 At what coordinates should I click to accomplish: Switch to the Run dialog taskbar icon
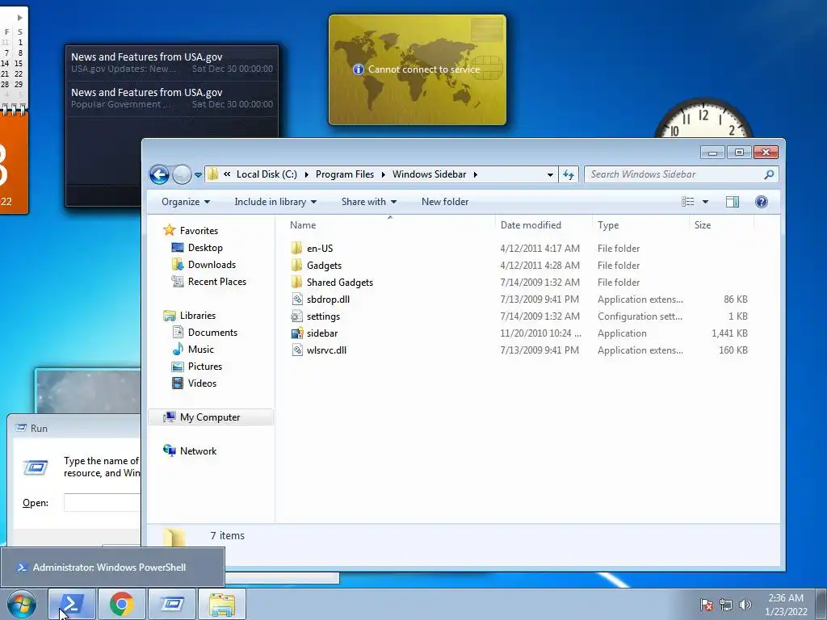click(172, 604)
